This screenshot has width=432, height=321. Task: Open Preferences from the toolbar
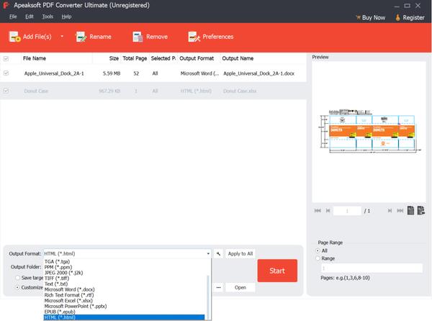(x=193, y=37)
